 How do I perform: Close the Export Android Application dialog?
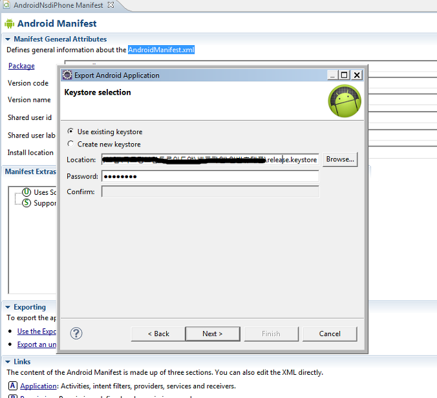click(357, 75)
